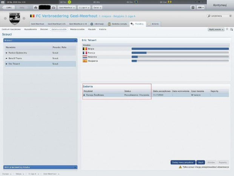Open Historia submenu item

[103, 30]
